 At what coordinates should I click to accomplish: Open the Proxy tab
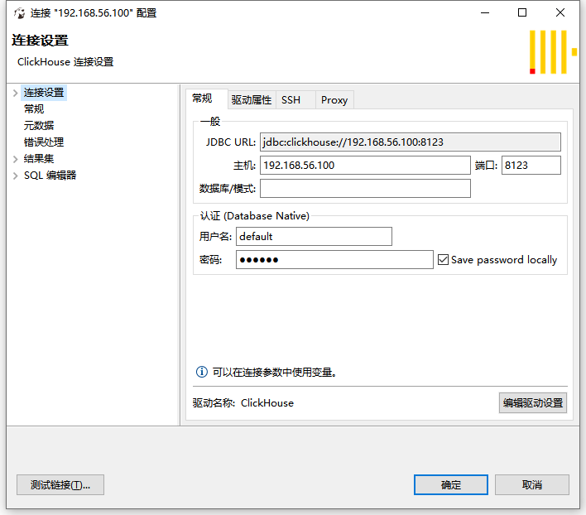pos(334,100)
